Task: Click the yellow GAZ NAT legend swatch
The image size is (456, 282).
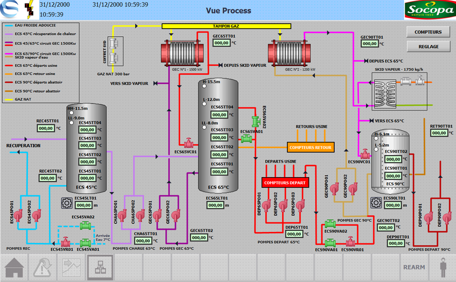Action: tap(9, 99)
